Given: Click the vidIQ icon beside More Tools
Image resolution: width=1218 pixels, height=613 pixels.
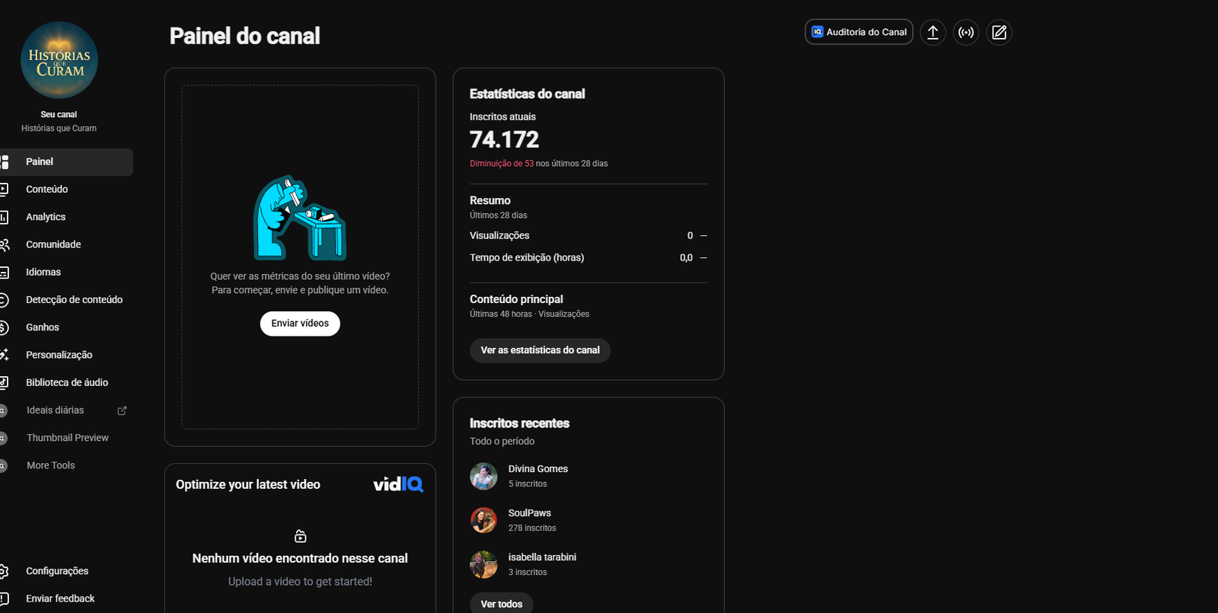Looking at the screenshot, I should pyautogui.click(x=3, y=465).
